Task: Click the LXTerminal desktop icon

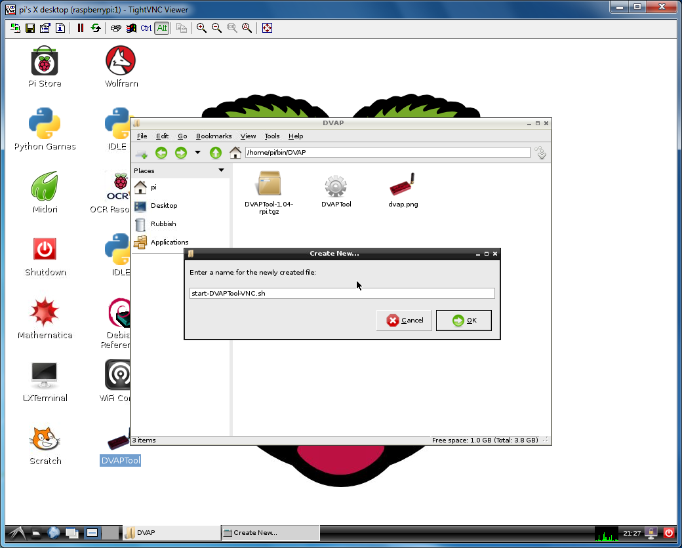Action: [x=45, y=382]
